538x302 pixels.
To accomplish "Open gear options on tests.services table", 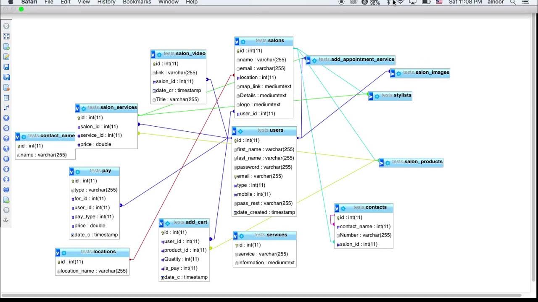I will [x=241, y=236].
